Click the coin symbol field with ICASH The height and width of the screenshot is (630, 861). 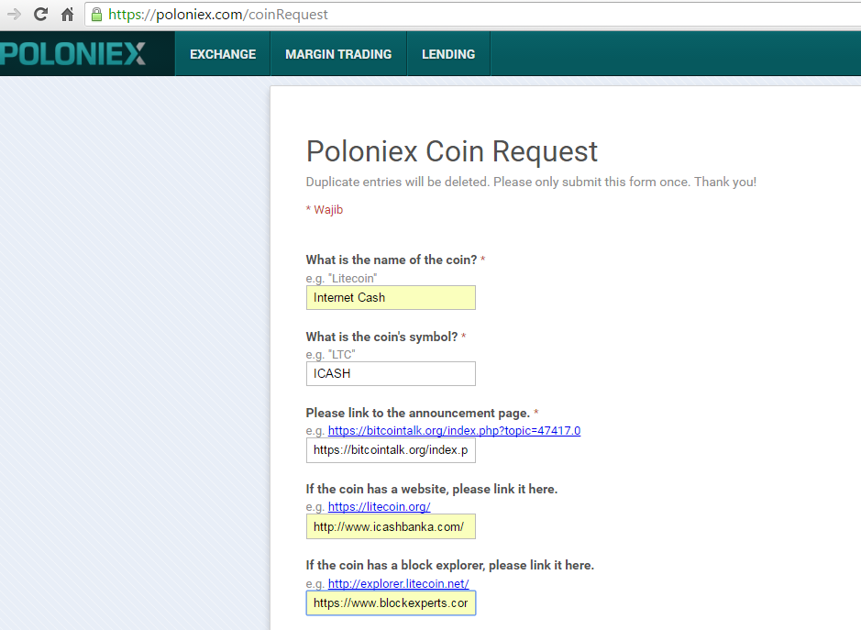click(x=391, y=373)
